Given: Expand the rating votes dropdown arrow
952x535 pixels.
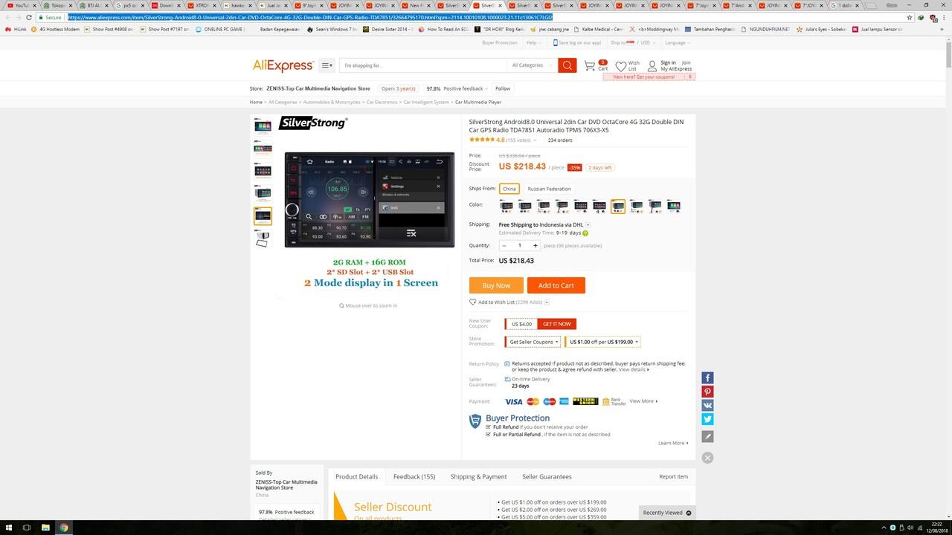Looking at the screenshot, I should 535,140.
